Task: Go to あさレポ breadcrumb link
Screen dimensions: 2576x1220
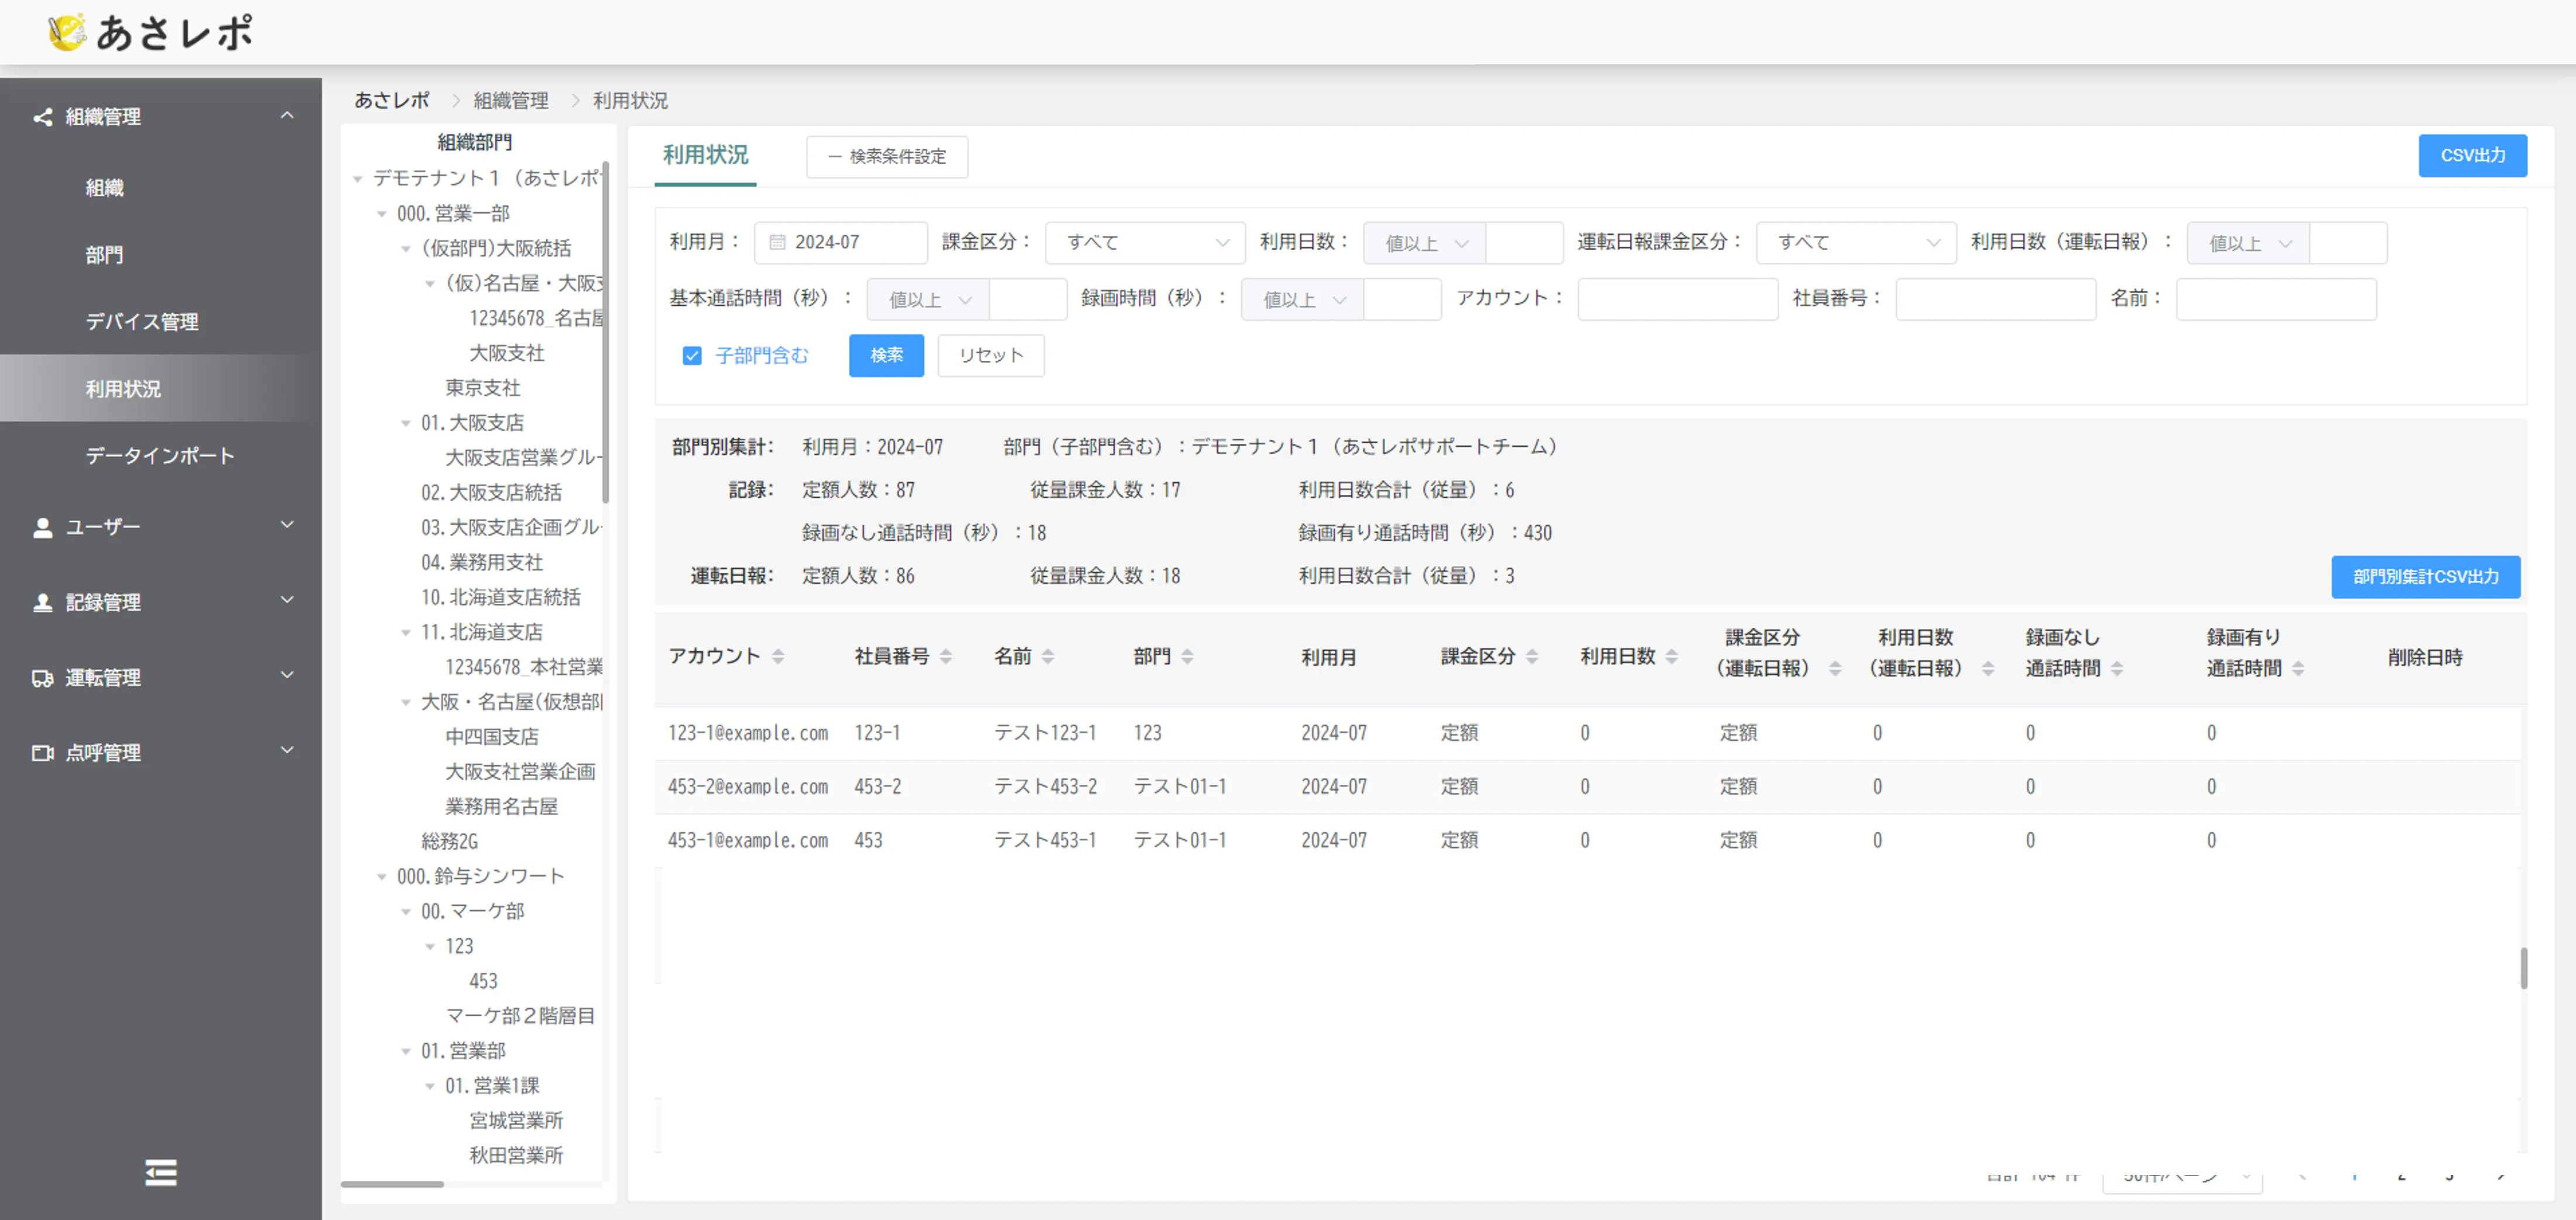Action: point(392,101)
